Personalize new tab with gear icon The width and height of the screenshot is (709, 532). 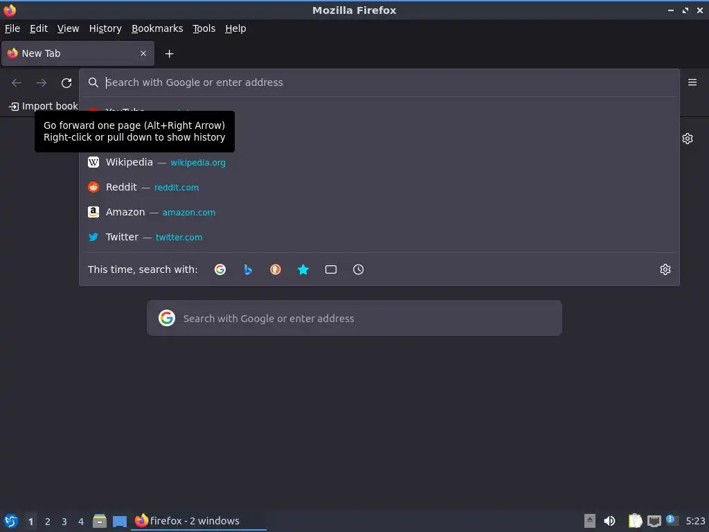tap(688, 139)
